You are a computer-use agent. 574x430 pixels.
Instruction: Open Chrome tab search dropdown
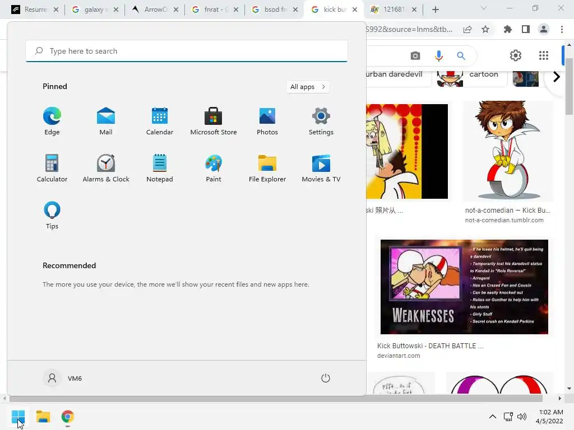[484, 8]
